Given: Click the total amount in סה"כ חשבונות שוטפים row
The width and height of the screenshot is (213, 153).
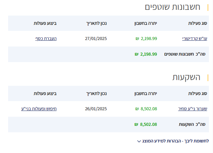Looking at the screenshot, I should point(149,54).
